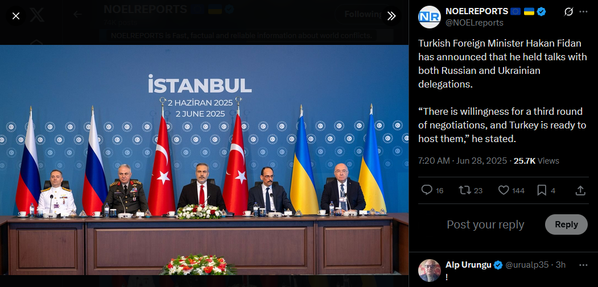Click the Grok explain post icon
This screenshot has width=598, height=287.
568,12
